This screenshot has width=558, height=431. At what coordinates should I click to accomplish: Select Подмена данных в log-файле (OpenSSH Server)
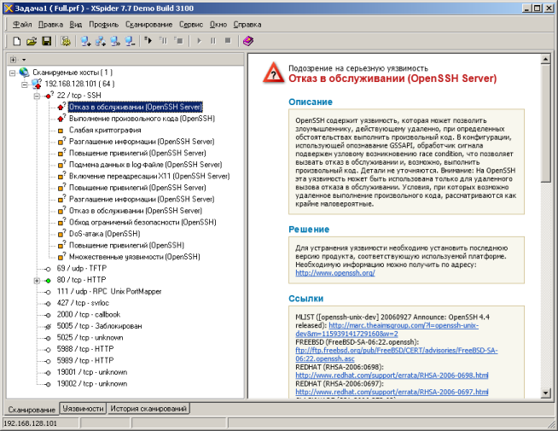tap(145, 165)
